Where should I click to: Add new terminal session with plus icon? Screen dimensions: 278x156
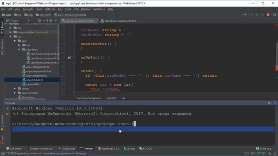coord(7,108)
